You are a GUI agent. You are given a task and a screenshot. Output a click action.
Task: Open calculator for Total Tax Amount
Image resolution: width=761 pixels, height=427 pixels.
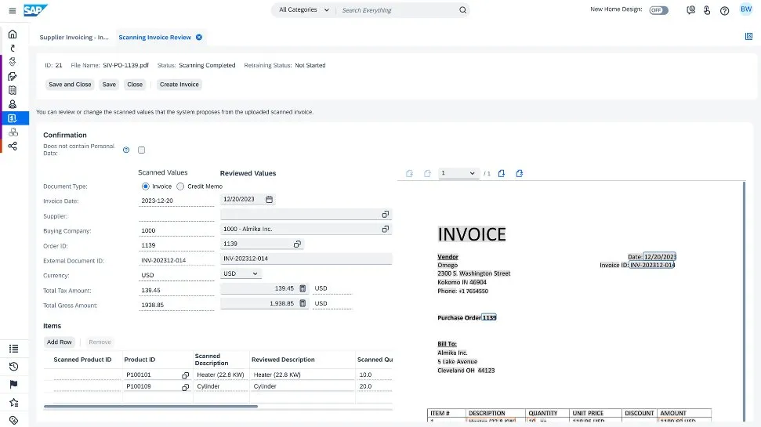303,288
